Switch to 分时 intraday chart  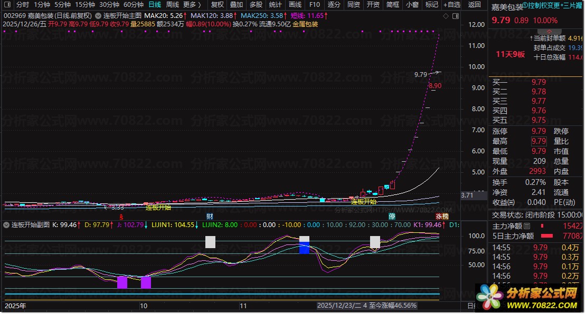click(x=22, y=4)
